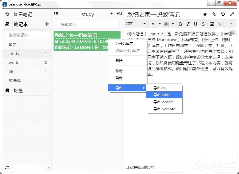The height and width of the screenshot is (174, 239).
Task: Click the notebook icon beside 笔记本
Action: pos(7,24)
